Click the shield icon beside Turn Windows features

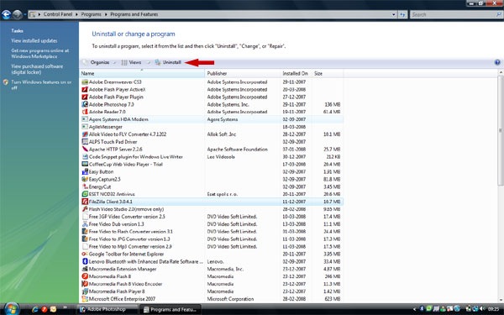click(x=6, y=82)
